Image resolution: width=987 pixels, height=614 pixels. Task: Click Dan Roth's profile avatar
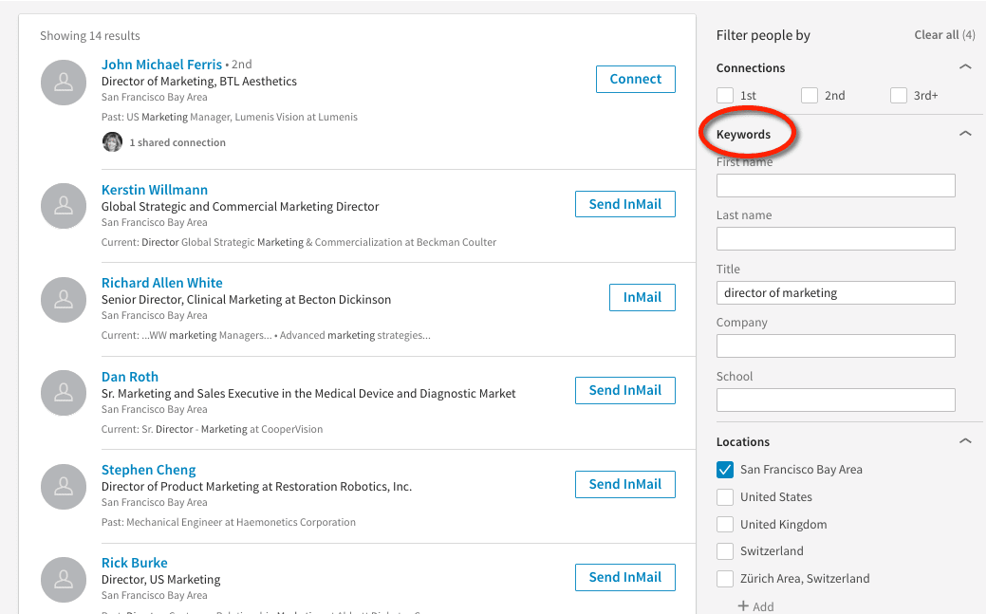click(64, 393)
